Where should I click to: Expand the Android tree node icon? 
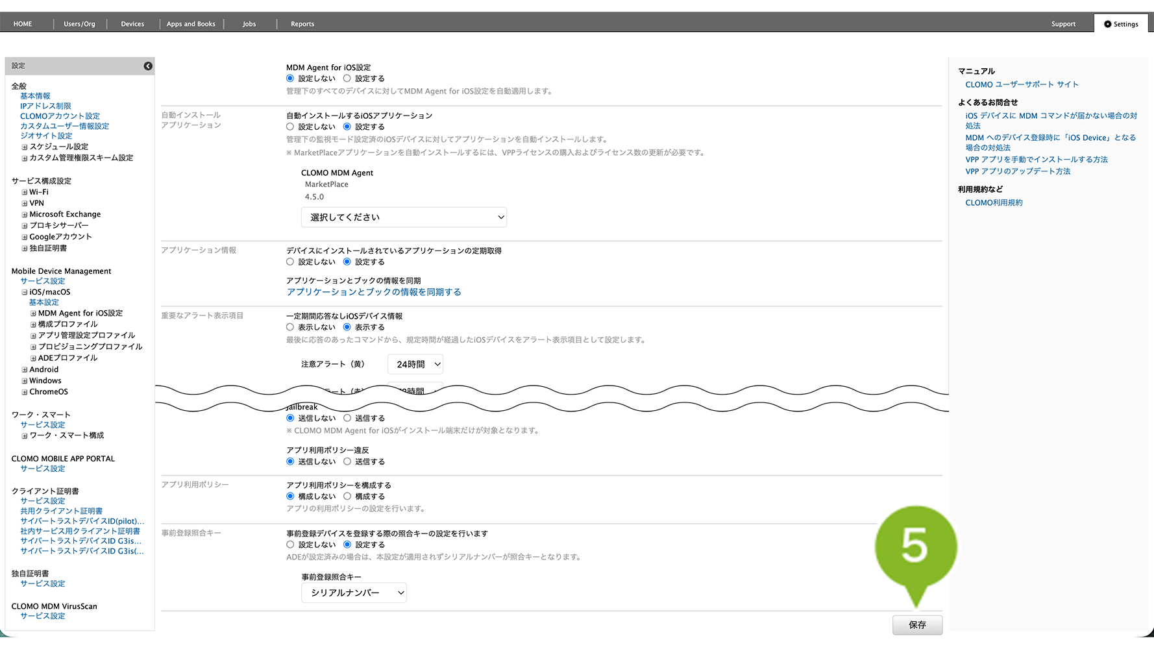[x=25, y=370]
